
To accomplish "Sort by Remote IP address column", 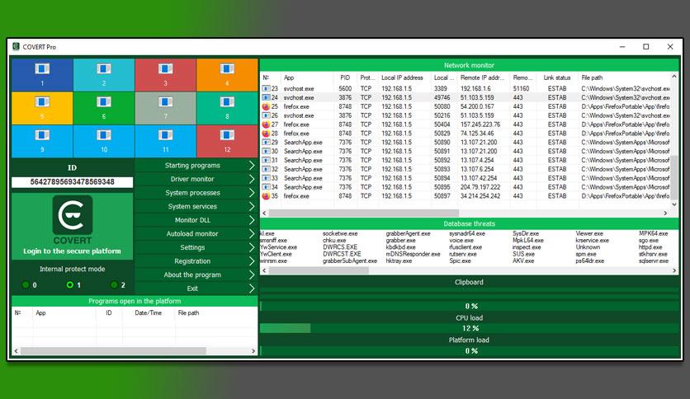I will point(483,77).
